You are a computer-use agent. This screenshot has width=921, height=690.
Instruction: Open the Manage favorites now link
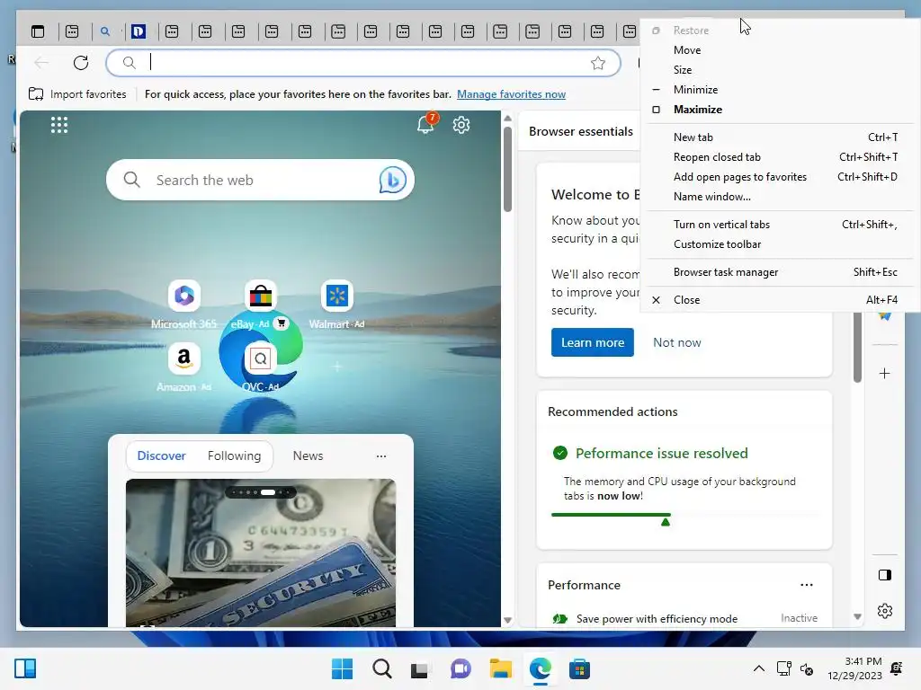pyautogui.click(x=511, y=93)
